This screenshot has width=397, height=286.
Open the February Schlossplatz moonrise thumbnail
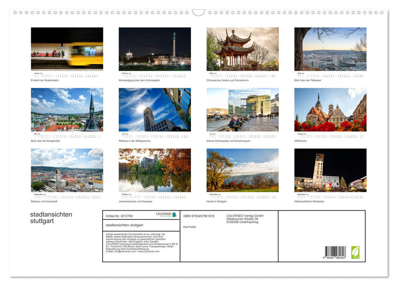[155, 49]
